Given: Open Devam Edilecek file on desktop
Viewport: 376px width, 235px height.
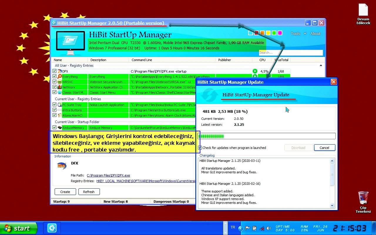Looking at the screenshot, I should tap(363, 14).
